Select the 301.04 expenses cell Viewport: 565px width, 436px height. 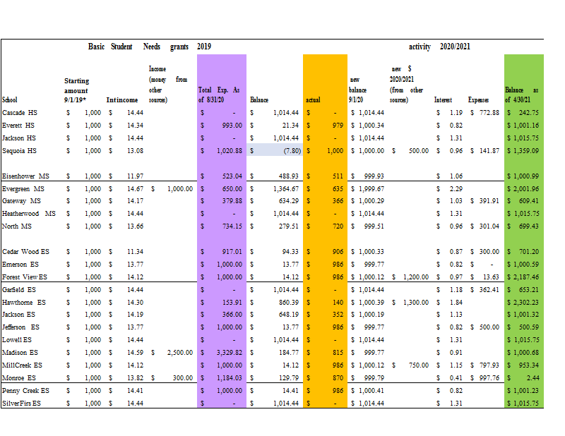489,226
